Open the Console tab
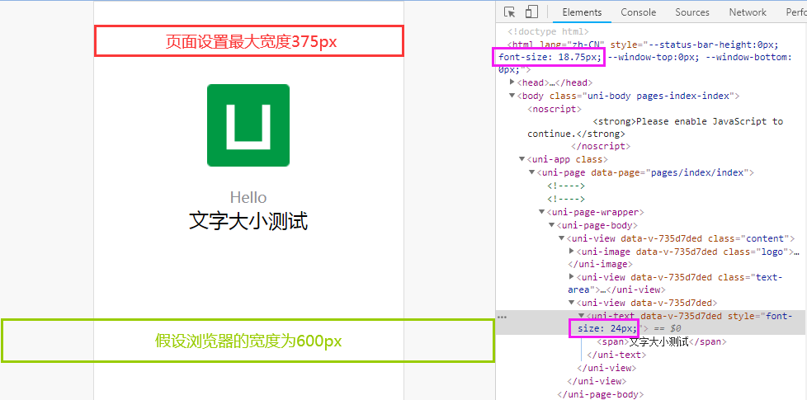Viewport: 807px width, 400px height. pyautogui.click(x=638, y=12)
